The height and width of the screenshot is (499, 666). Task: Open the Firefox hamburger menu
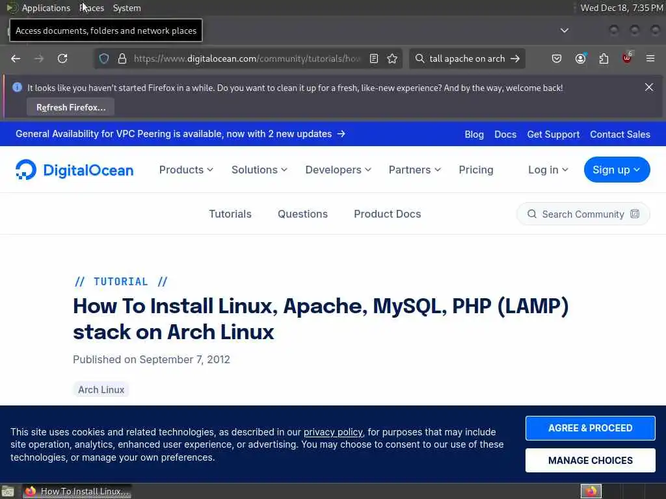click(650, 58)
